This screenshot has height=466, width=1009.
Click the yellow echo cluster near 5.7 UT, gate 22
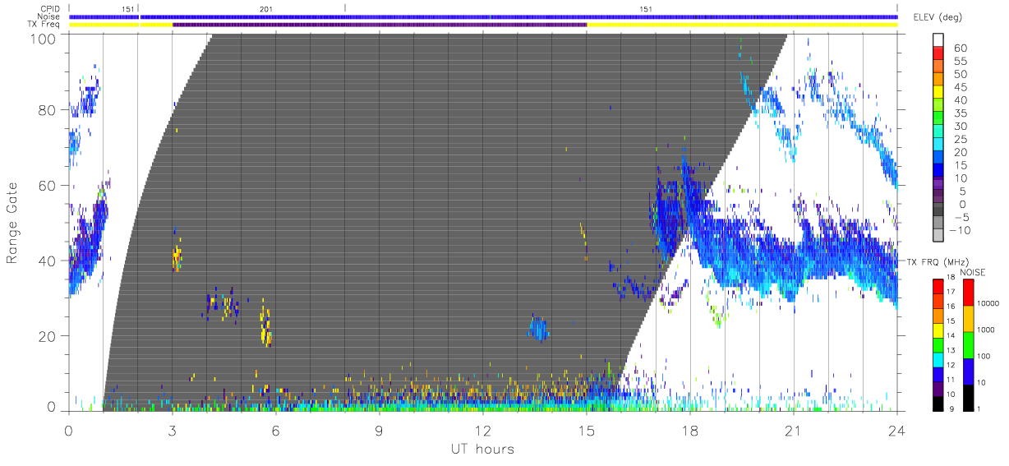265,327
